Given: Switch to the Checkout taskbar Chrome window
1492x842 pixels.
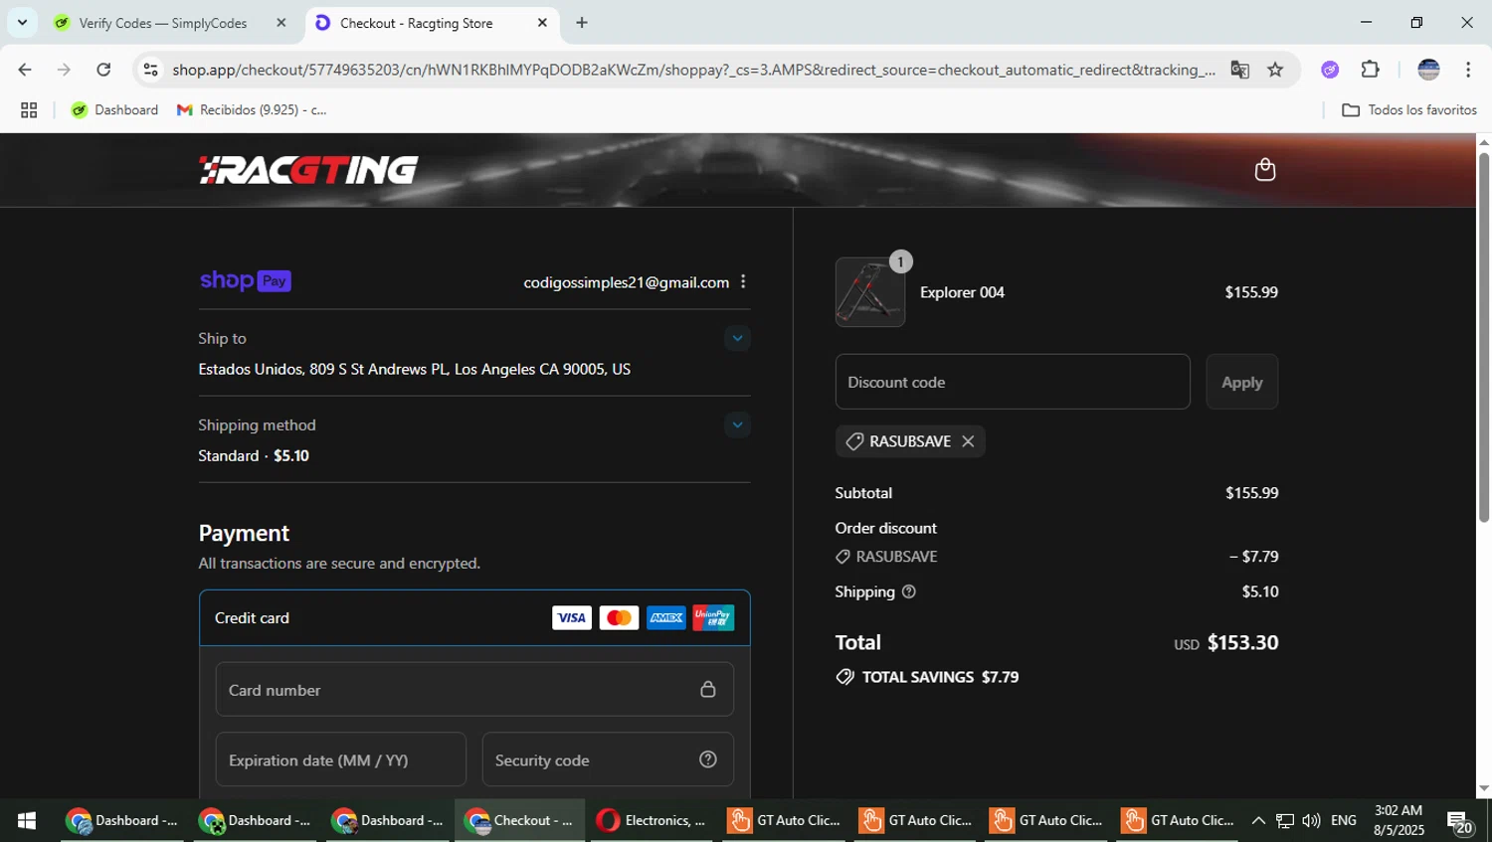Looking at the screenshot, I should pyautogui.click(x=520, y=820).
